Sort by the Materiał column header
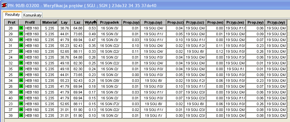290x122 pixels. pyautogui.click(x=50, y=22)
